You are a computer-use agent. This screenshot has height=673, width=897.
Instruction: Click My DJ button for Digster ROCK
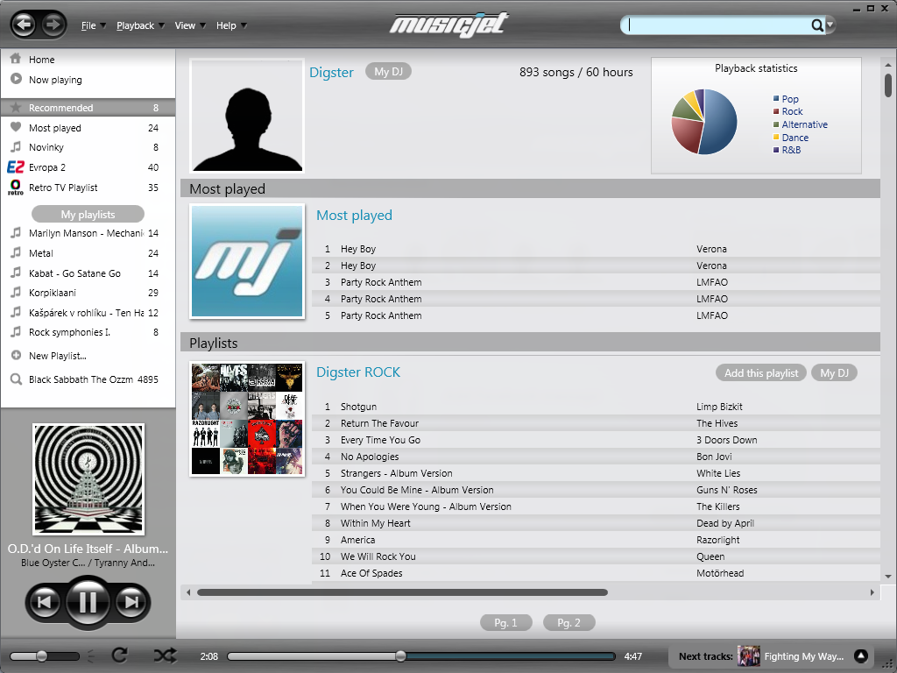pyautogui.click(x=834, y=373)
